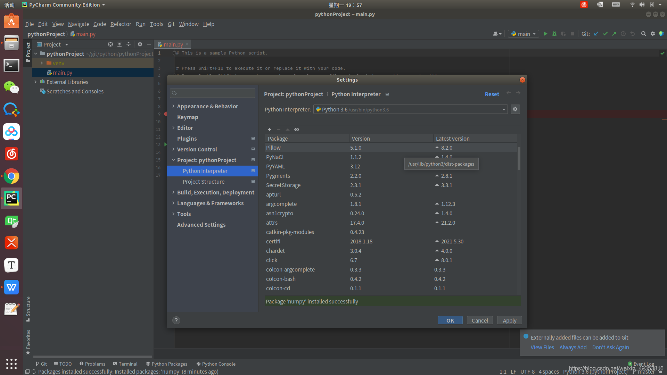Click the Select Opened File target icon

110,44
